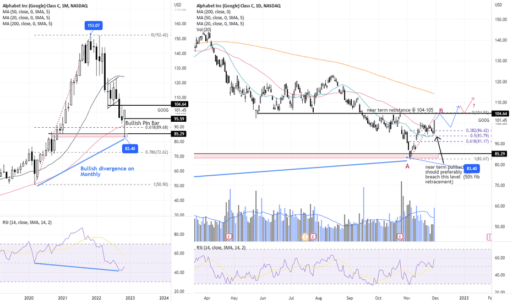Viewport: 513px width, 303px height.
Task: Click the fib label 1(82.67)
Action: point(481,159)
